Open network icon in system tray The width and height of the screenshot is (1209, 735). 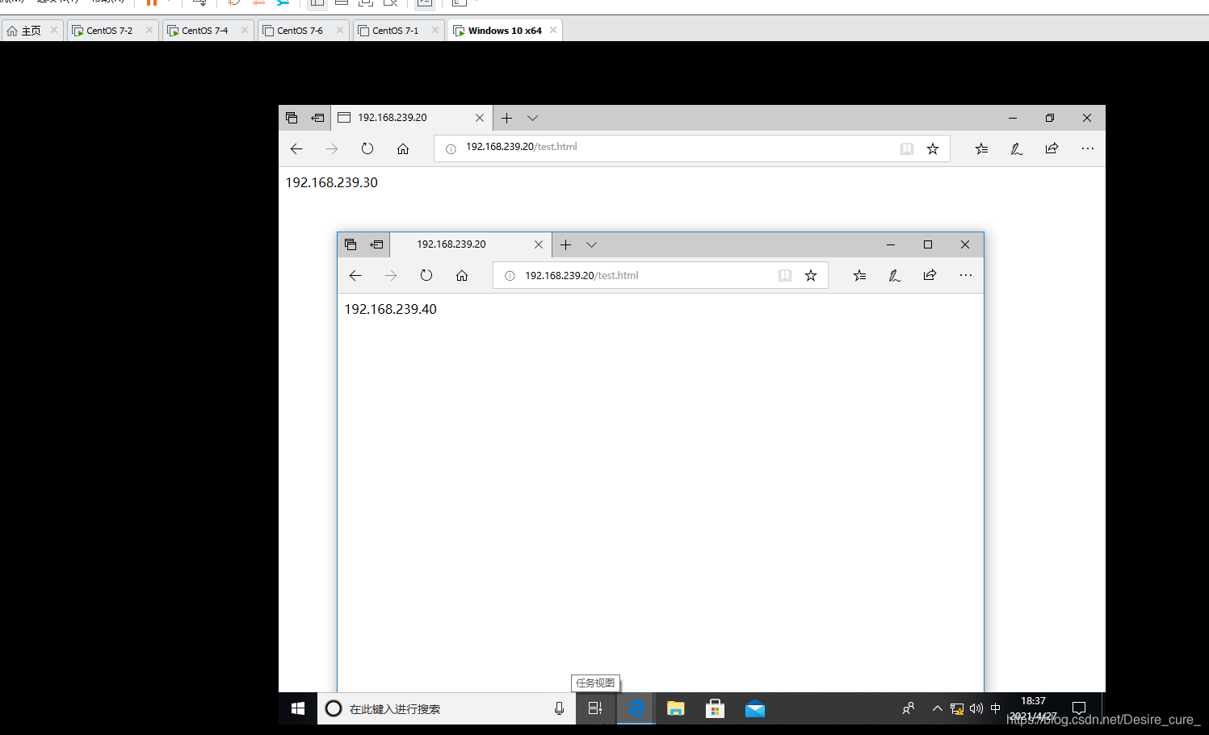tap(957, 708)
